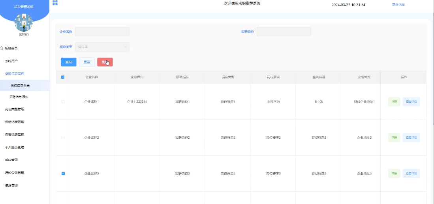Uncheck the box for 企业名称3 row
This screenshot has height=204, width=434.
pyautogui.click(x=63, y=174)
